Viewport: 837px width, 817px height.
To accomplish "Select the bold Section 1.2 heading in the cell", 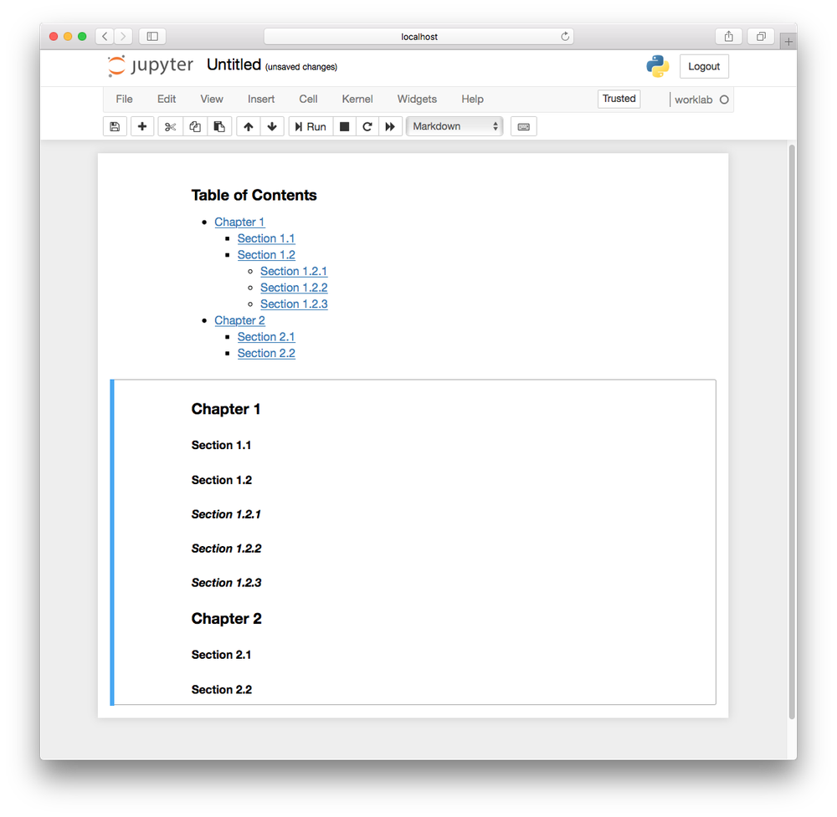I will 222,480.
